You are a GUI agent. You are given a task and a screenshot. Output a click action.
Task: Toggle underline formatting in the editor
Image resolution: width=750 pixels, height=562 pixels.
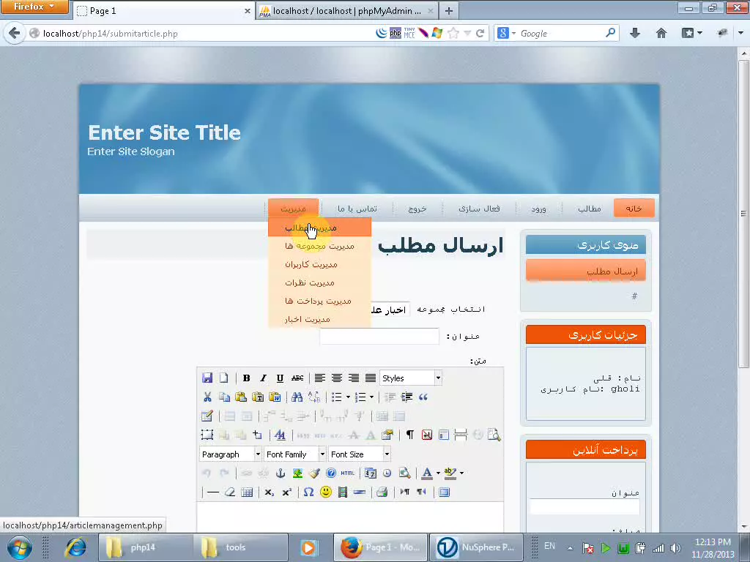click(x=279, y=378)
